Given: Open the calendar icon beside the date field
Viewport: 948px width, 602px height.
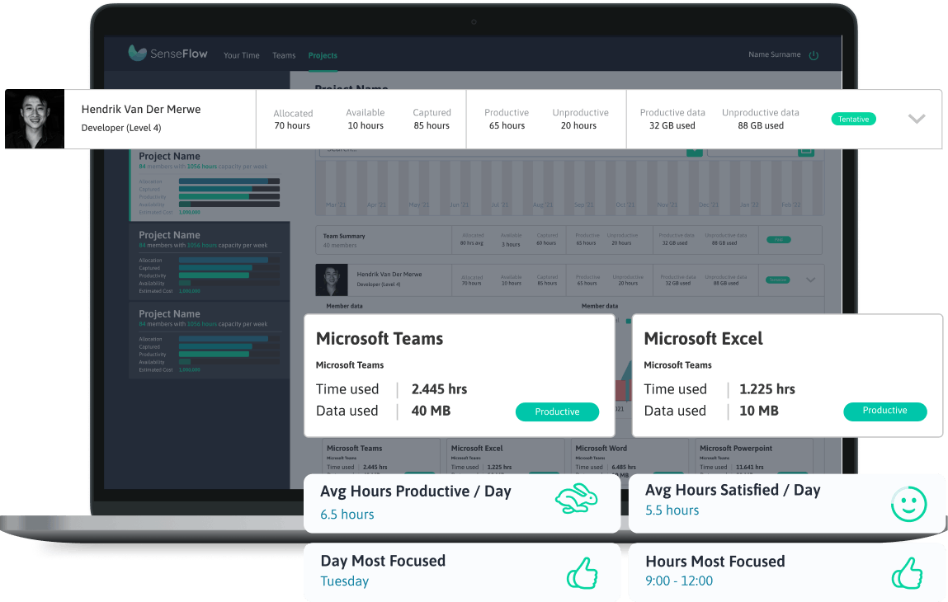Looking at the screenshot, I should 806,153.
